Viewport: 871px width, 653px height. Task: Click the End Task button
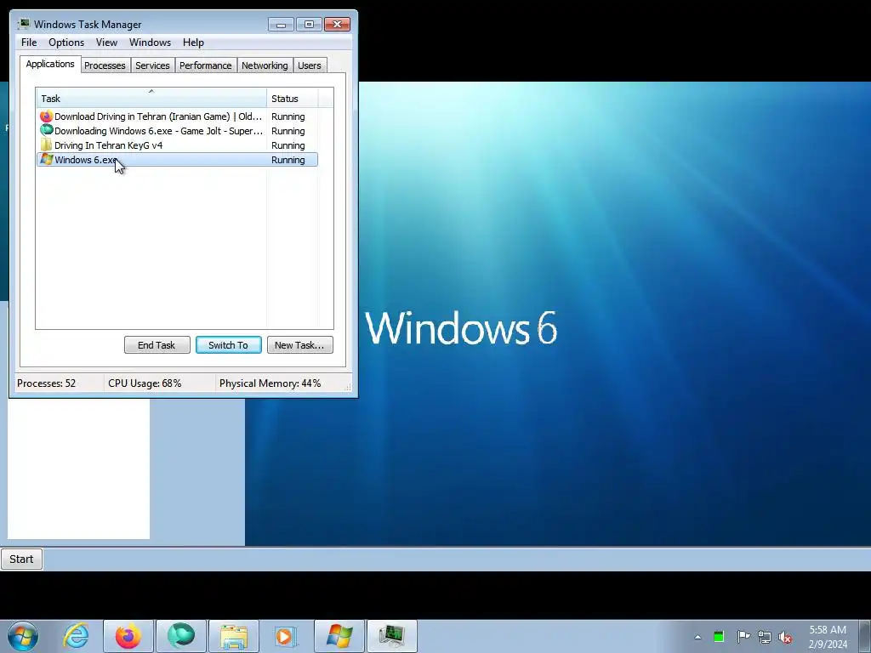click(x=157, y=345)
